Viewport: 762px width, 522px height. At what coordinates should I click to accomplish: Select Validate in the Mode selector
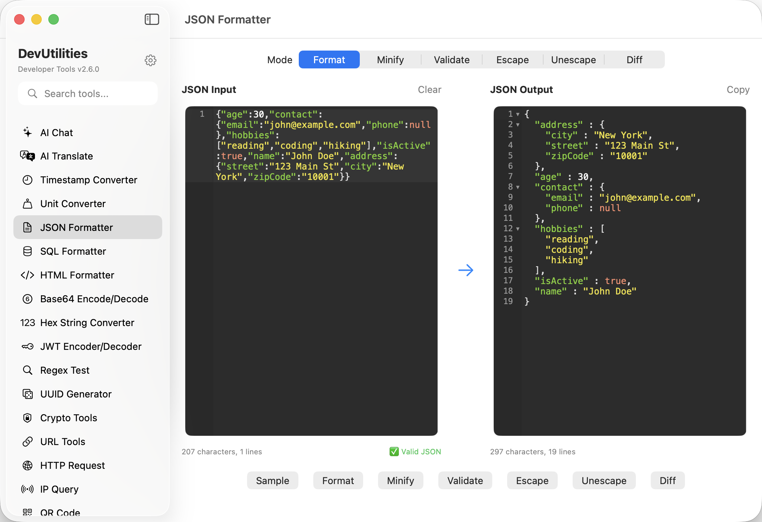(x=452, y=60)
